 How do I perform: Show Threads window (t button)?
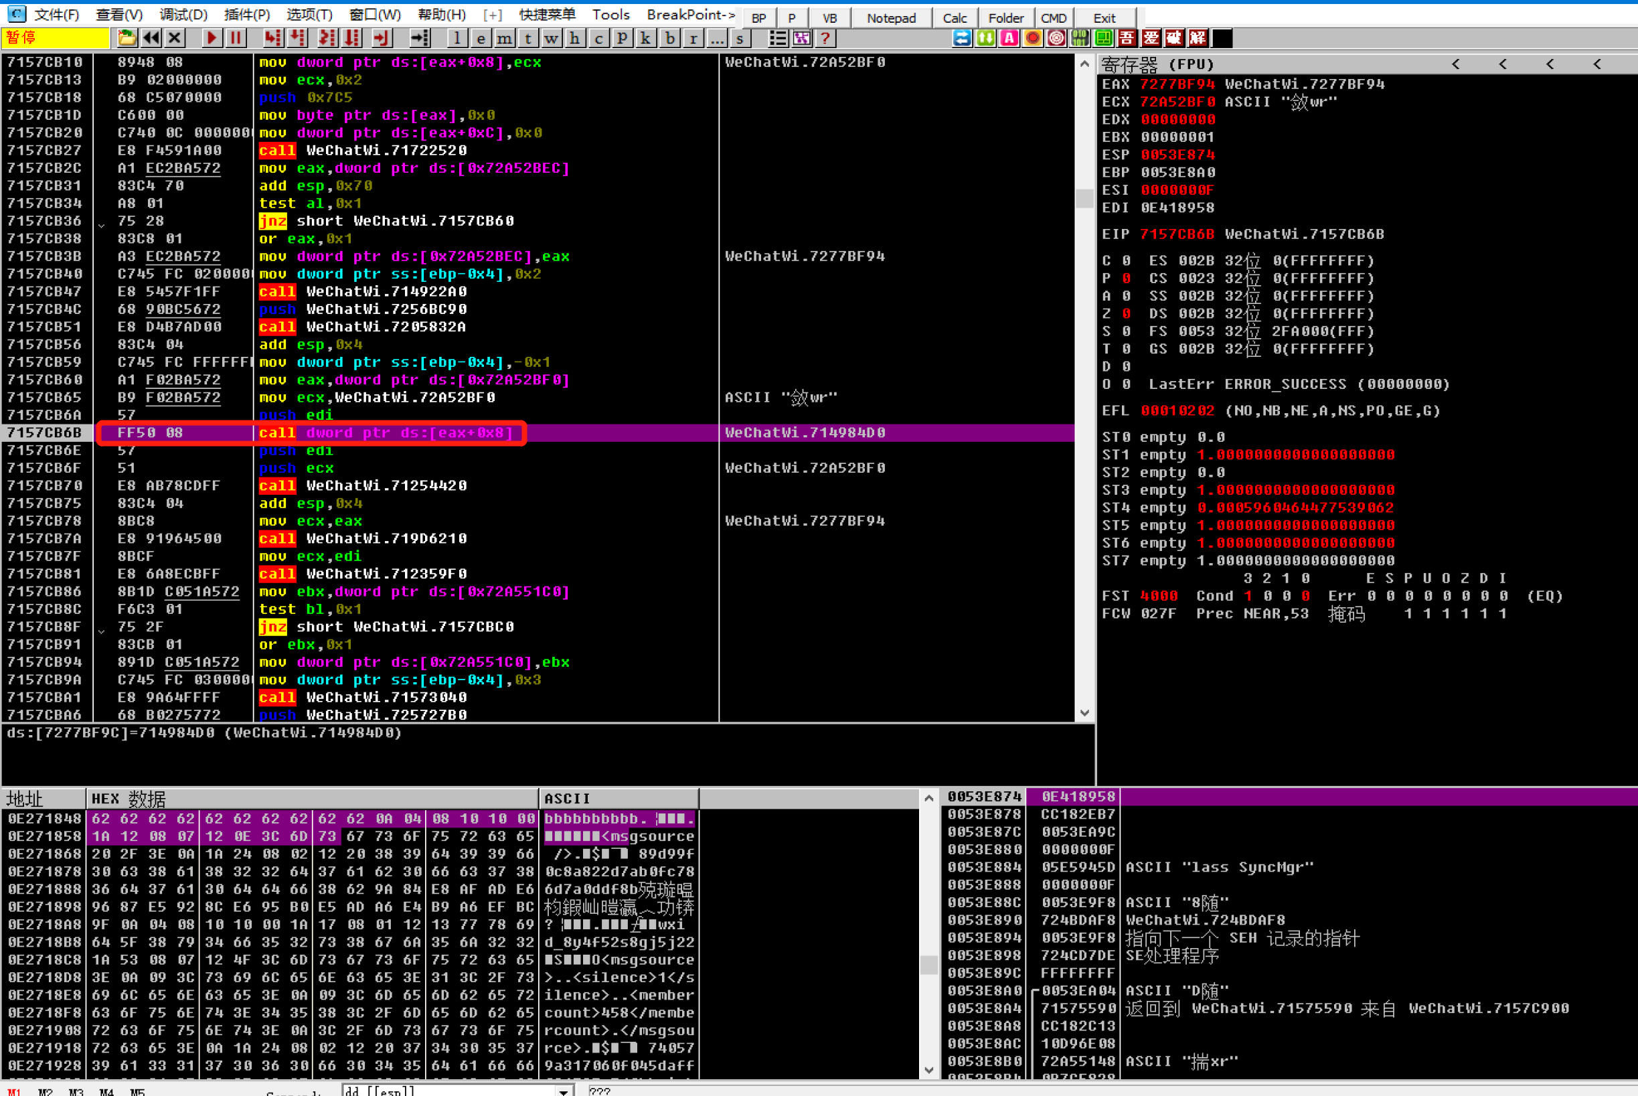527,38
